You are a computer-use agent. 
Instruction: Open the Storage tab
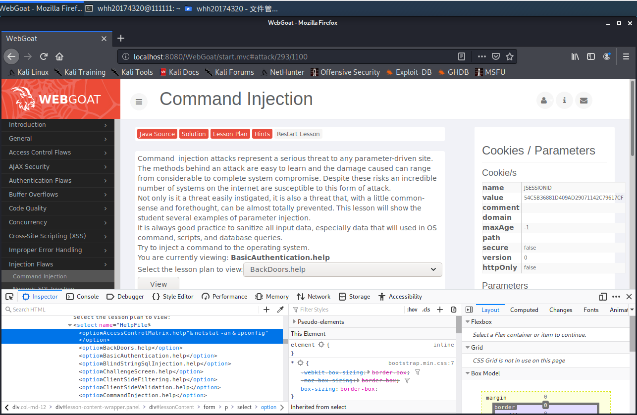(354, 297)
